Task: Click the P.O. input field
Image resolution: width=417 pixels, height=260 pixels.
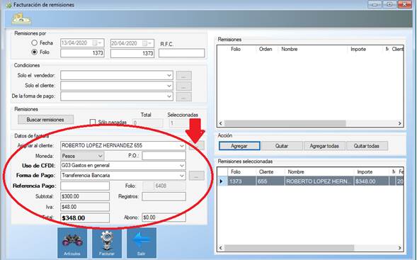Action: (164, 156)
